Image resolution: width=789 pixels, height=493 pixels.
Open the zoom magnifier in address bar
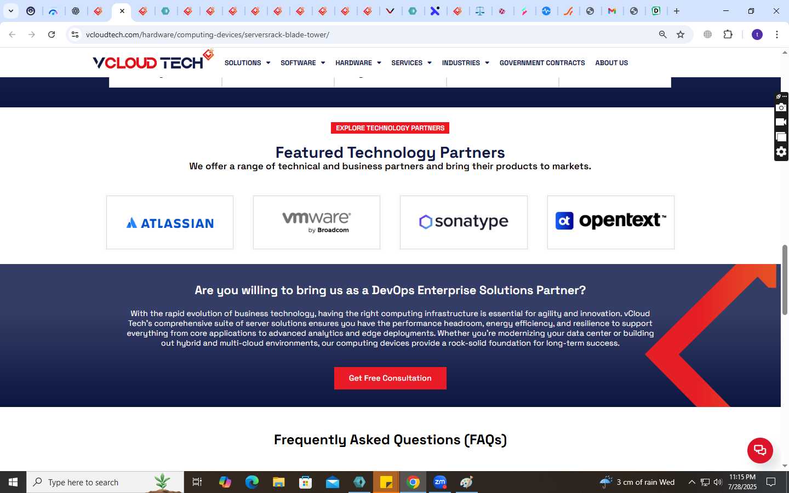pyautogui.click(x=662, y=35)
